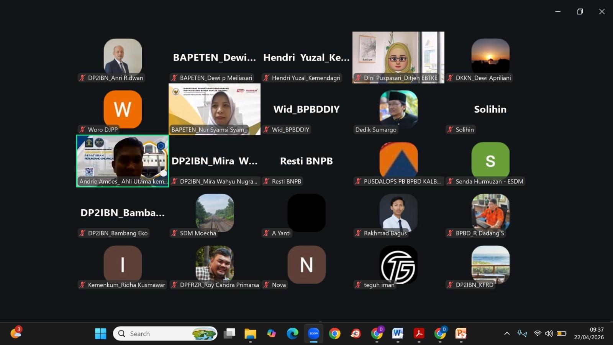Open the Zoom app in taskbar
The image size is (613, 345).
coord(313,333)
